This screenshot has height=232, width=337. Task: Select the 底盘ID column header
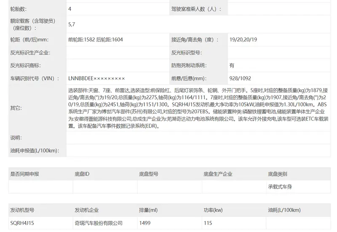click(82, 174)
